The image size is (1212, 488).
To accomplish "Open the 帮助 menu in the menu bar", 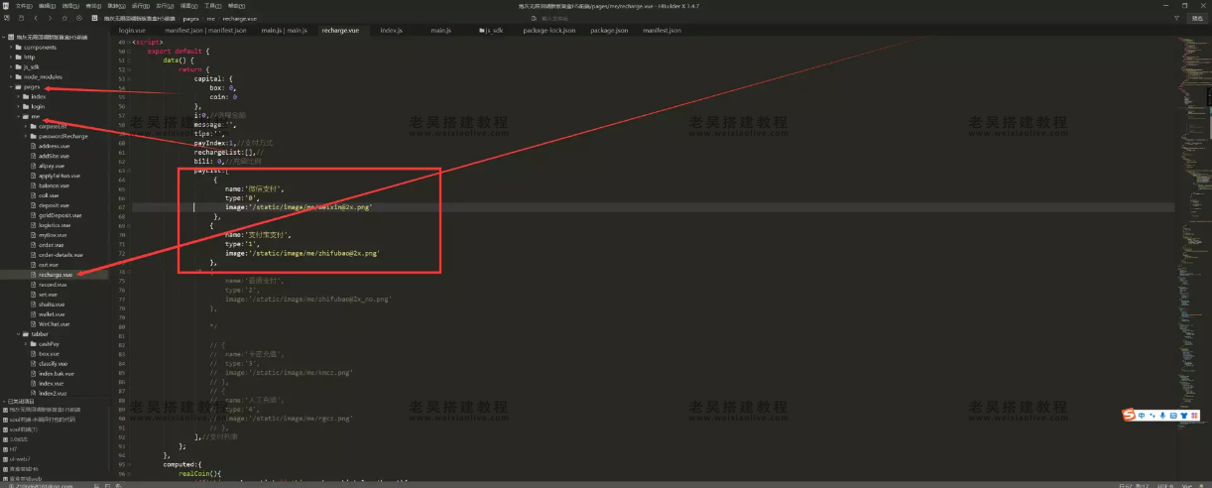I will pos(236,5).
